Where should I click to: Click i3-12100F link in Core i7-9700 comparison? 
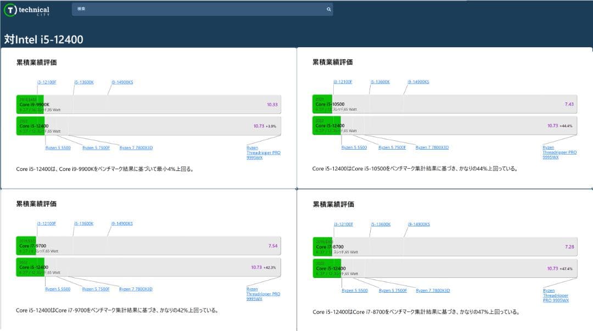(47, 224)
